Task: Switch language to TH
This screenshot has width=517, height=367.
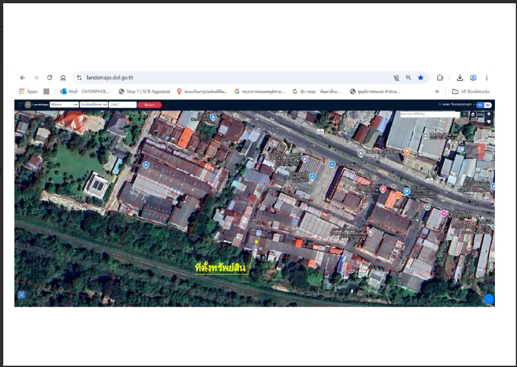Action: (480, 105)
